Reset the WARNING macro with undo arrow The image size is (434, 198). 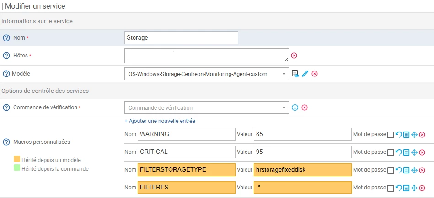pyautogui.click(x=398, y=134)
